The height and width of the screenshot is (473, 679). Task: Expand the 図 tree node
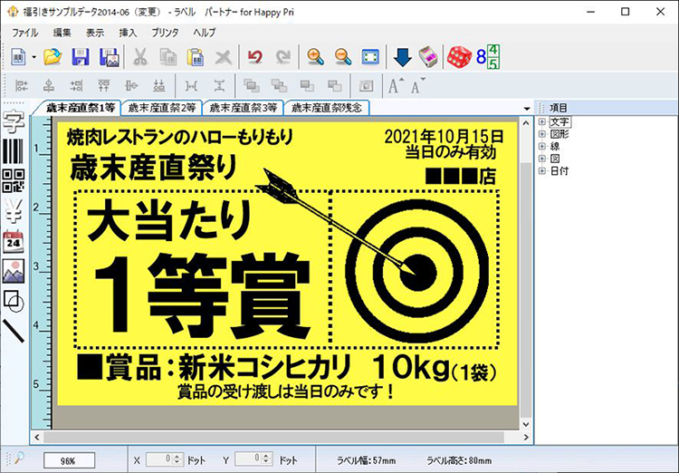tap(541, 159)
